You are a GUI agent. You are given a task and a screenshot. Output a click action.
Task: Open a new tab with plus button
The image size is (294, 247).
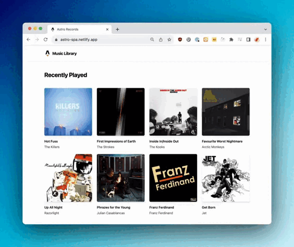(117, 29)
